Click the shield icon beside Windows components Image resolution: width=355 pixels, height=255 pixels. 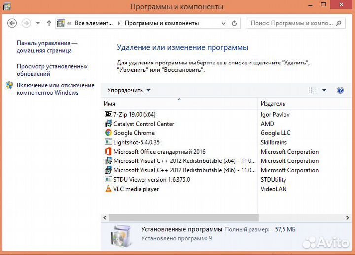[x=9, y=85]
